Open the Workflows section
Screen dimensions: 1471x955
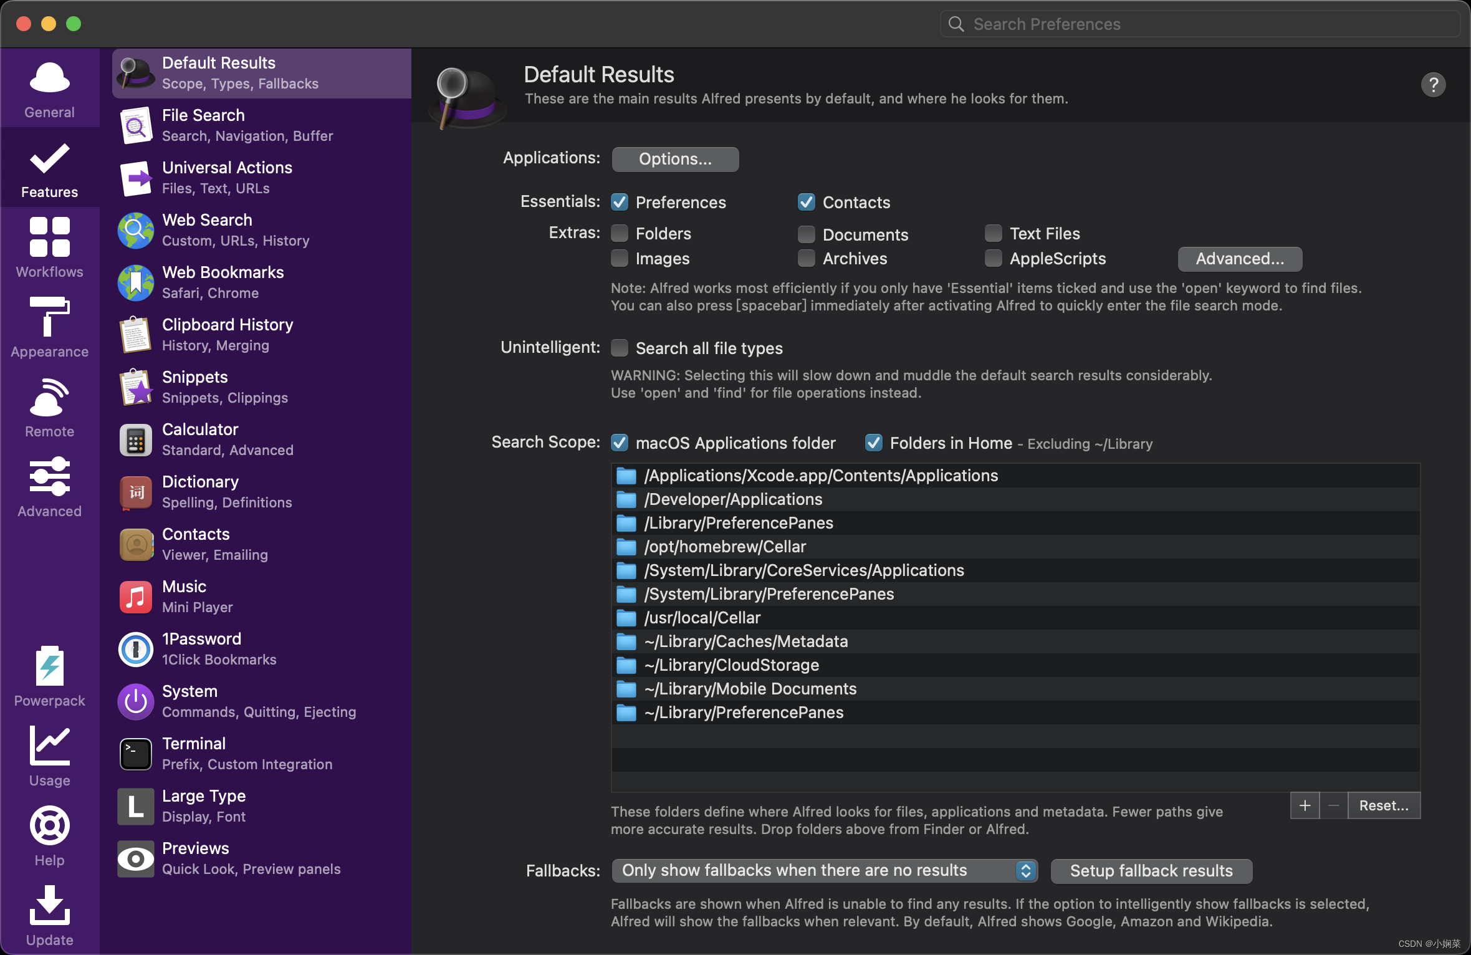49,247
